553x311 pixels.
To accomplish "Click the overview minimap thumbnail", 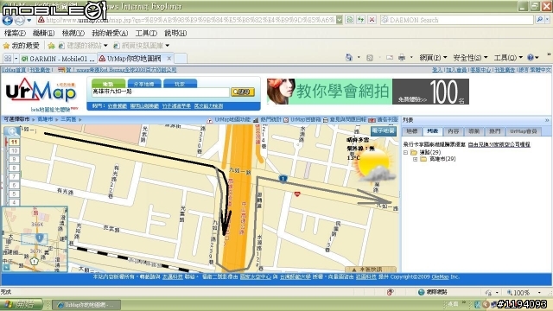I will tap(35, 239).
